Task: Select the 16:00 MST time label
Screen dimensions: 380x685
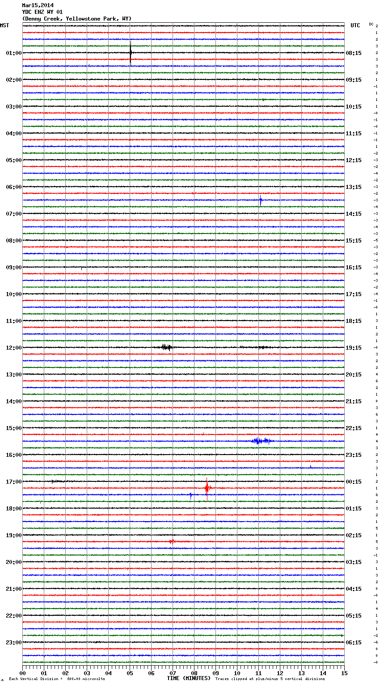Action: pos(14,455)
